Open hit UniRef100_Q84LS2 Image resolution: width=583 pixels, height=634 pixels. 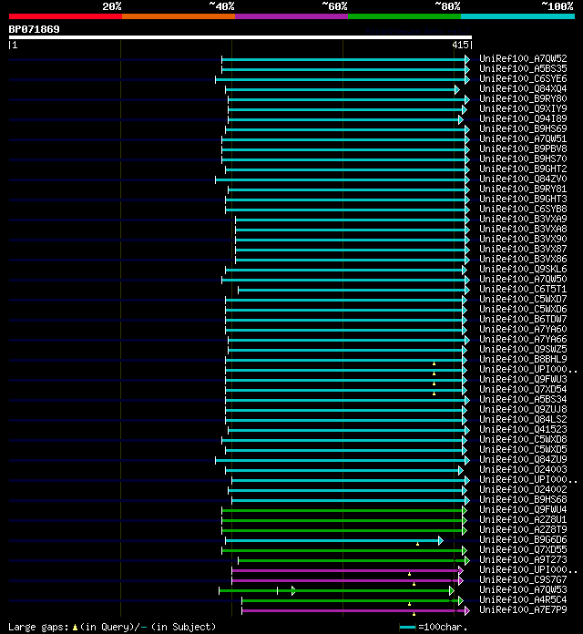pyautogui.click(x=523, y=419)
